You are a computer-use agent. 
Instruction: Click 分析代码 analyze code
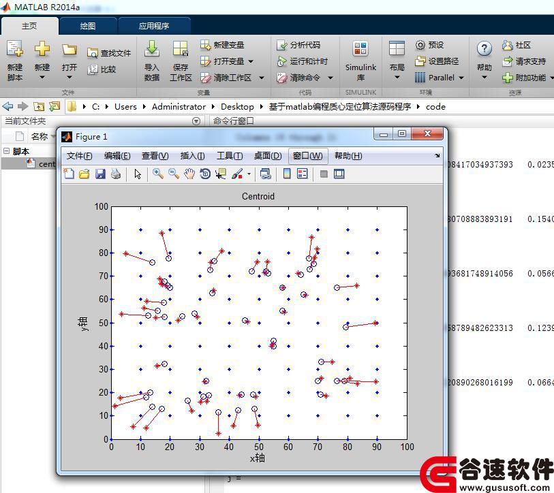click(298, 45)
